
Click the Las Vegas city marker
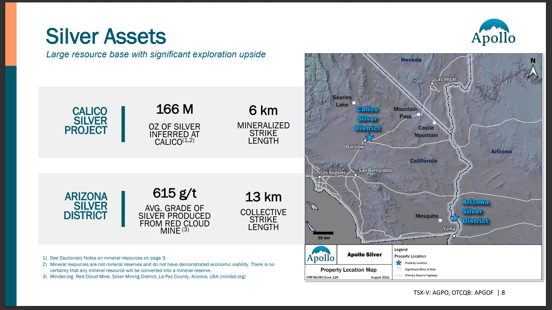[432, 84]
